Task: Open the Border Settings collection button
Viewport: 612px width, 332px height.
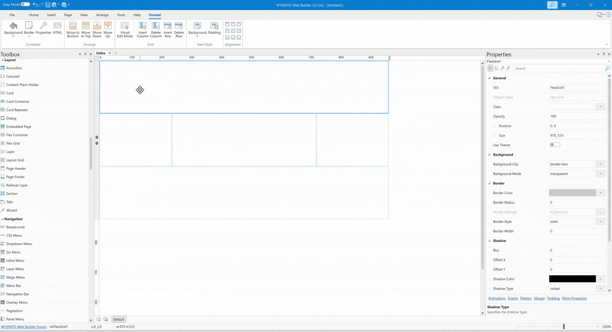Action: [x=601, y=212]
